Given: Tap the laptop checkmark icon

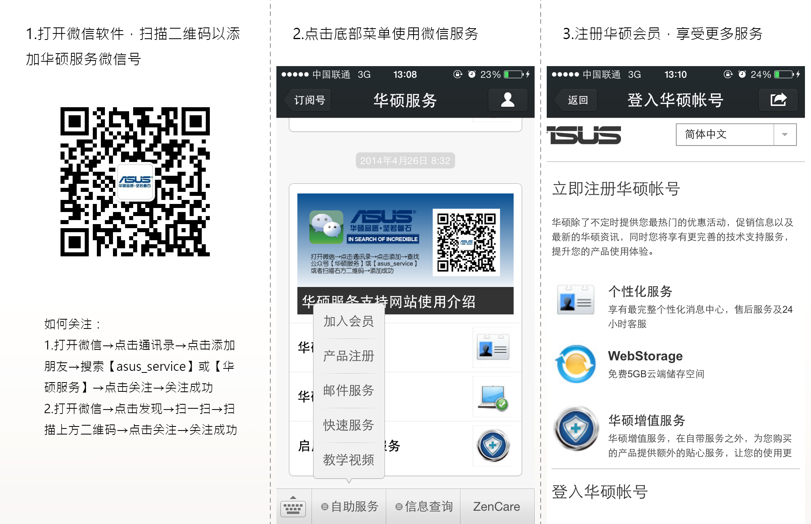Looking at the screenshot, I should pos(493,397).
